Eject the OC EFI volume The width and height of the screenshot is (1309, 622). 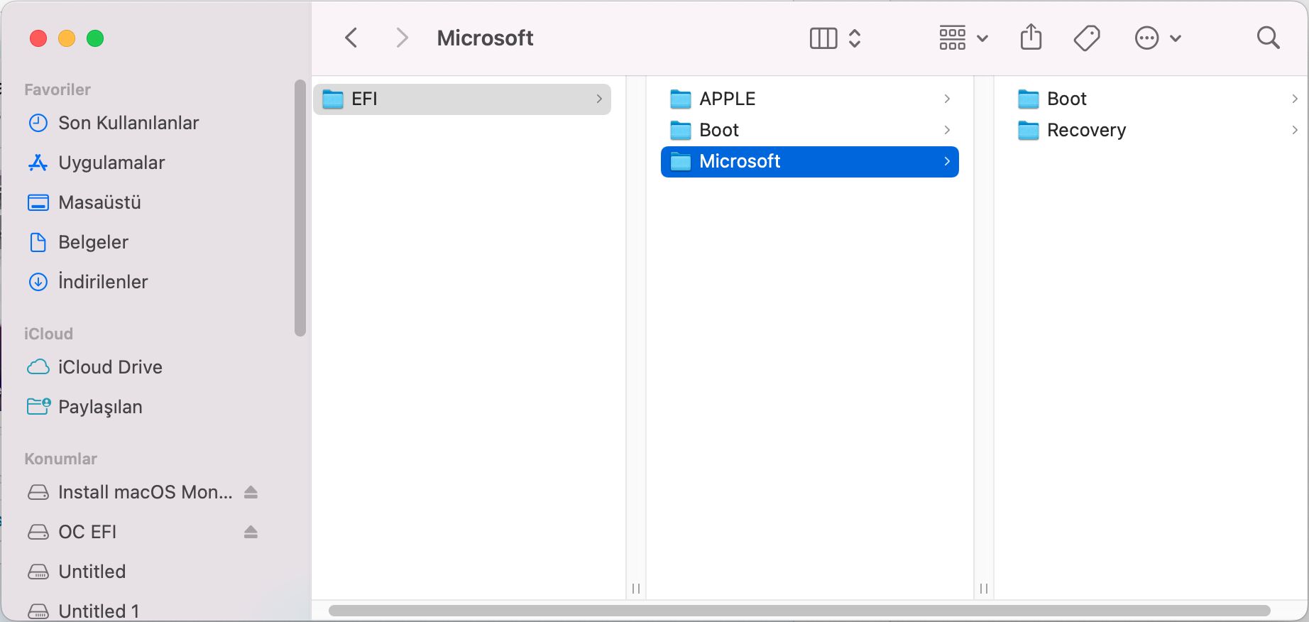251,532
